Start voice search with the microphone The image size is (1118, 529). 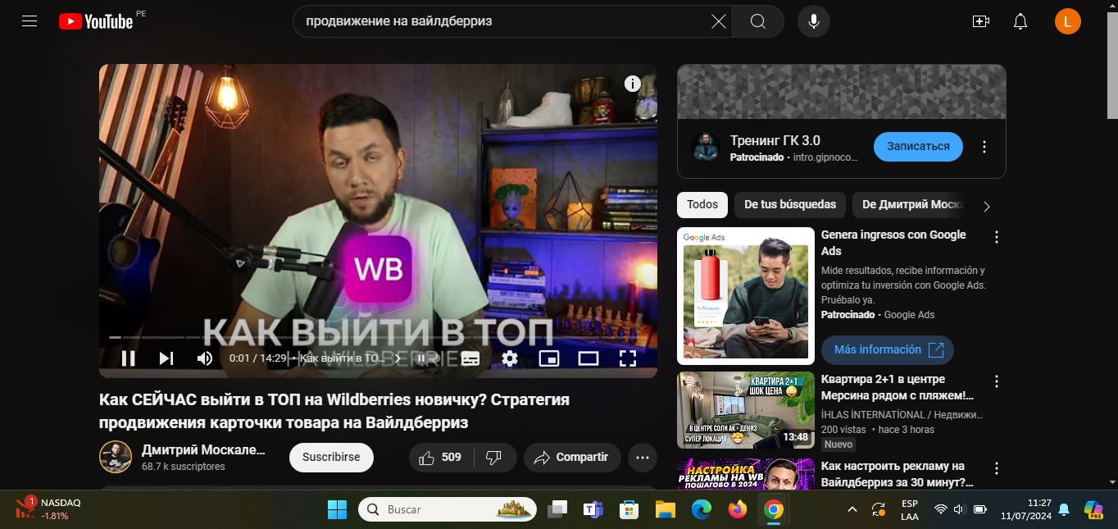click(x=814, y=21)
